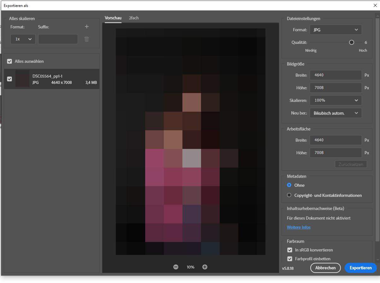The height and width of the screenshot is (283, 380).
Task: Toggle the Alles auswählen checkbox
Action: pyautogui.click(x=9, y=61)
